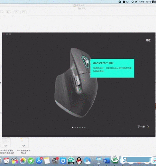The width and height of the screenshot is (156, 166).
Task: Open Microsoft Word from the Dock
Action: click(106, 161)
